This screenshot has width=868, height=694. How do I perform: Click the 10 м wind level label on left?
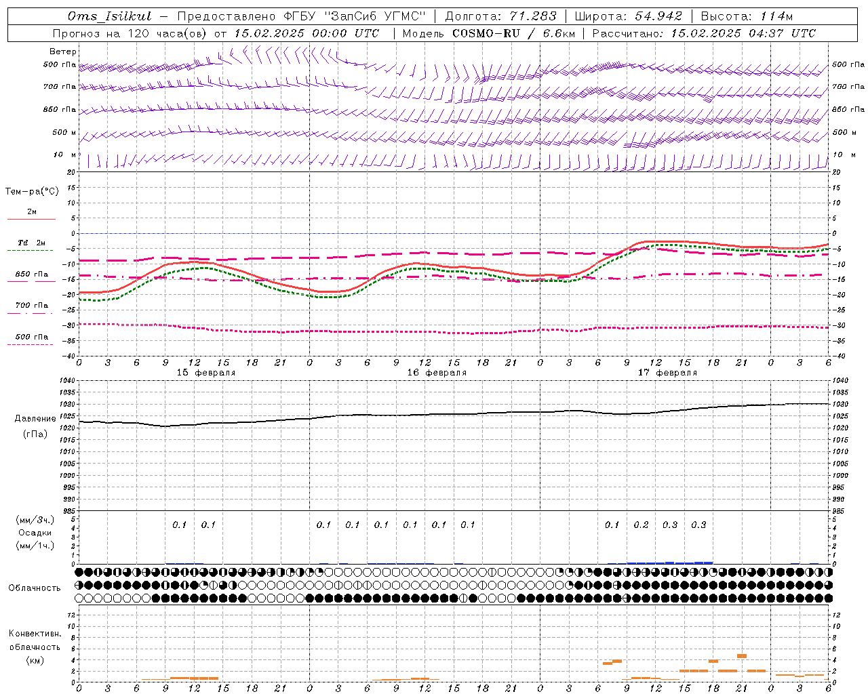(65, 155)
